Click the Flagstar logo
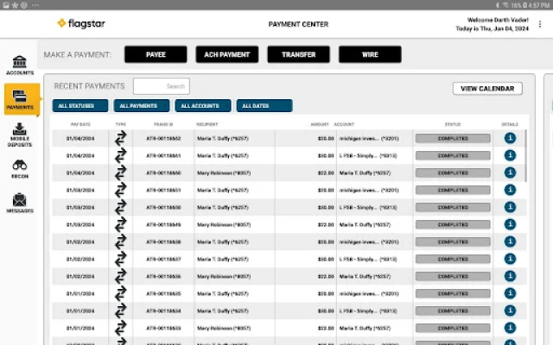Viewport: 553px width, 345px height. click(83, 23)
